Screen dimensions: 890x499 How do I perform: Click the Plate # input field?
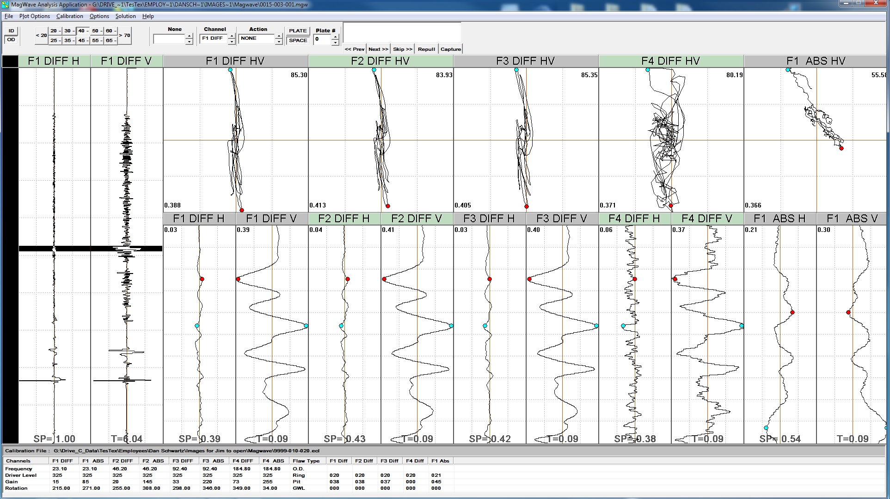(322, 39)
